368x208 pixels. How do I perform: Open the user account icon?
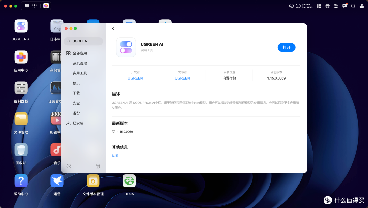[x=362, y=6]
